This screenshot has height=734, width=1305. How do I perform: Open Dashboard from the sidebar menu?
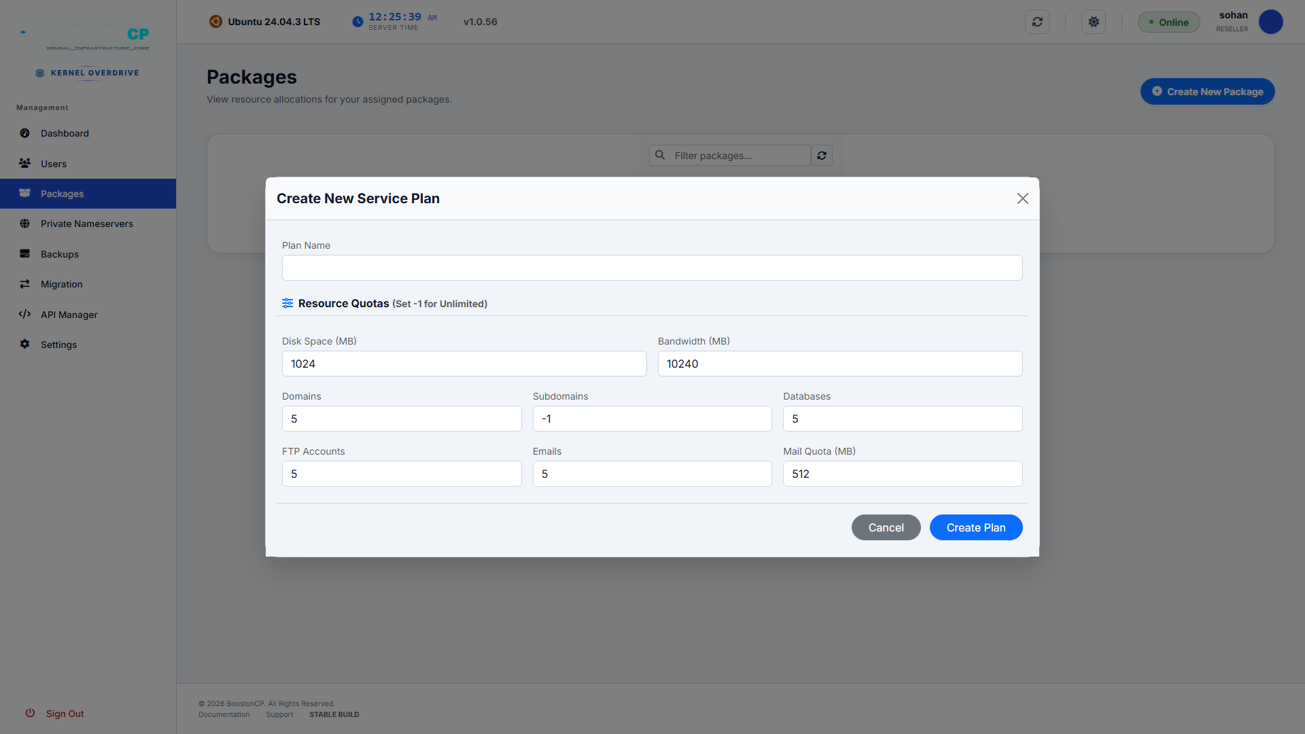click(x=88, y=133)
